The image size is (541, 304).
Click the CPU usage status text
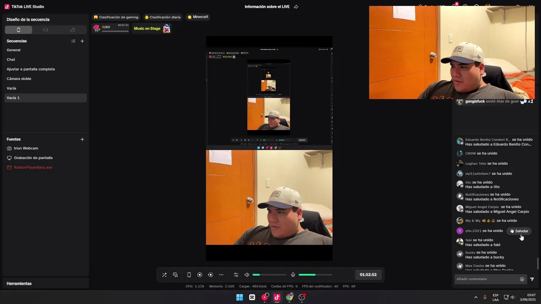click(195, 286)
